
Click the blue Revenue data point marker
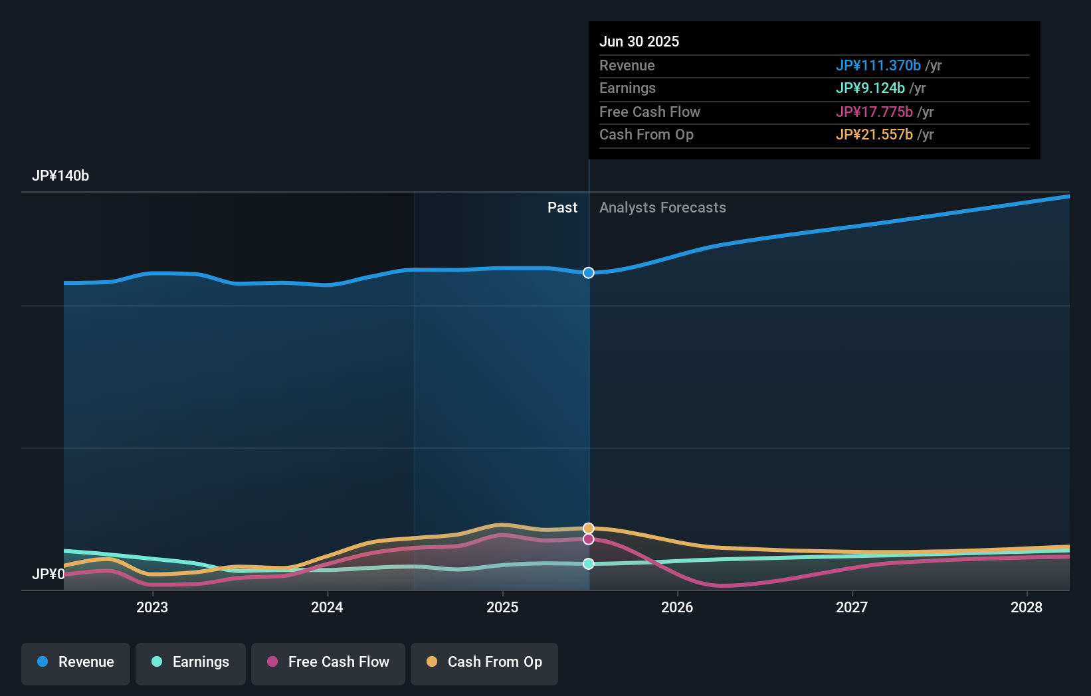click(x=588, y=272)
